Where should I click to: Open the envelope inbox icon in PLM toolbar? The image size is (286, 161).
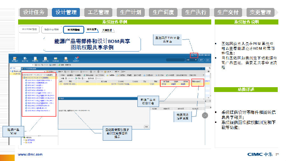[66, 59]
